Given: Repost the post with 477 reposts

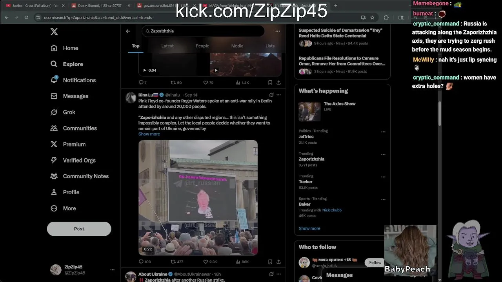Looking at the screenshot, I should click(177, 262).
